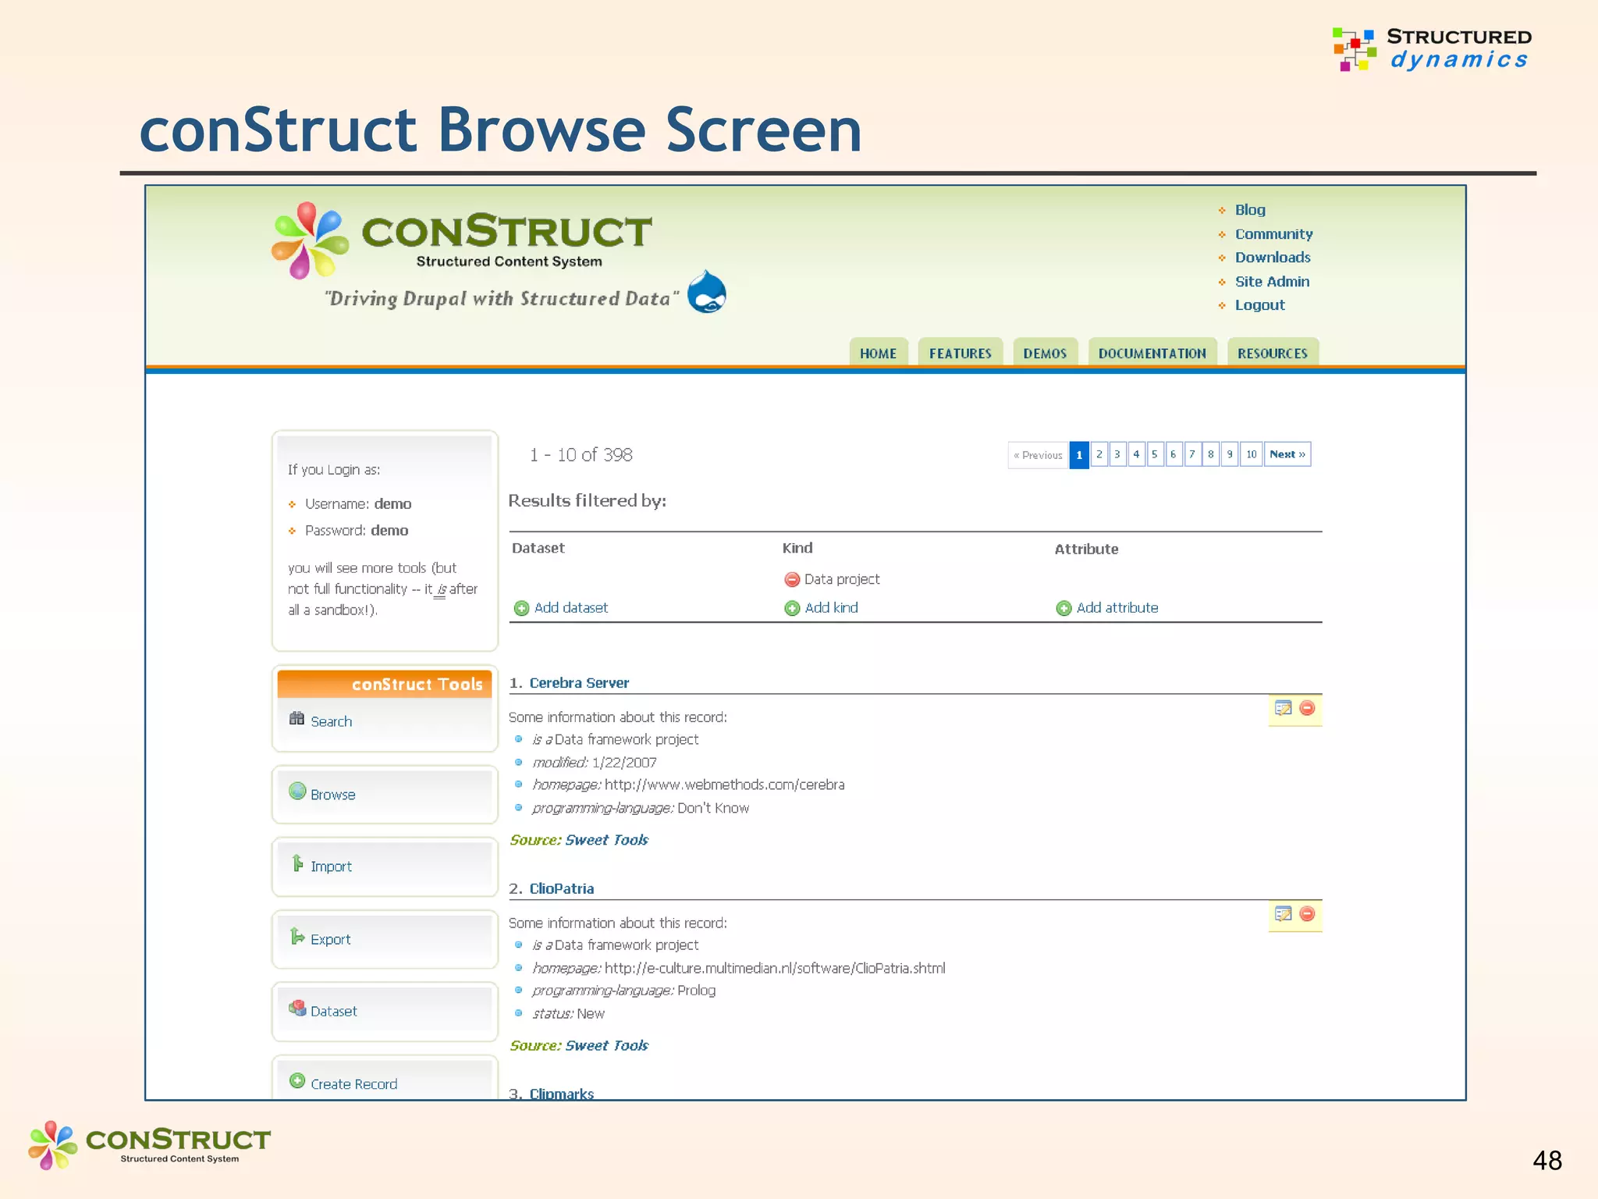Viewport: 1598px width, 1199px height.
Task: Click the Add dataset link
Action: (x=571, y=608)
